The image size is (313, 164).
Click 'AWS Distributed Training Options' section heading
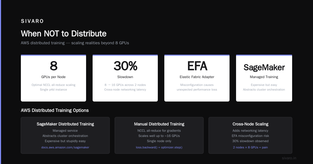[55, 110]
